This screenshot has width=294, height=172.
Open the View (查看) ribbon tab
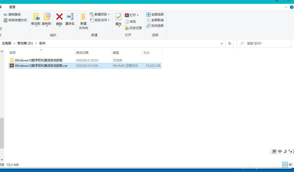point(12,7)
